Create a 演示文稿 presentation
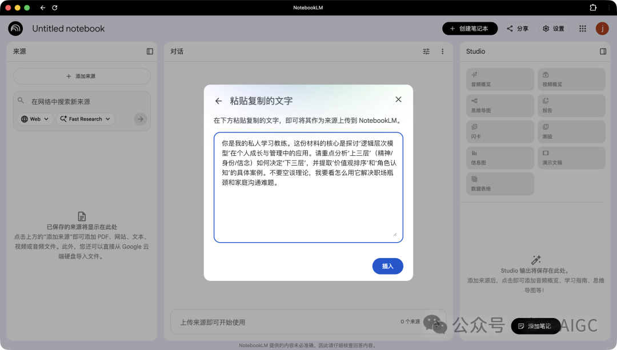617x350 pixels. tap(571, 157)
